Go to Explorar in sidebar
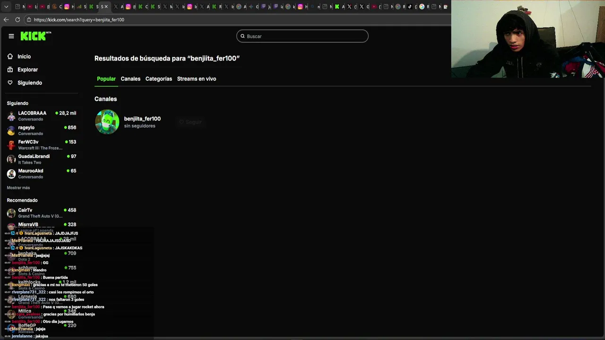605x340 pixels. (28, 70)
